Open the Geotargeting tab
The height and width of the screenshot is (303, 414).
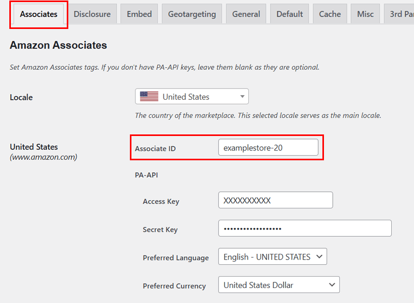(192, 14)
